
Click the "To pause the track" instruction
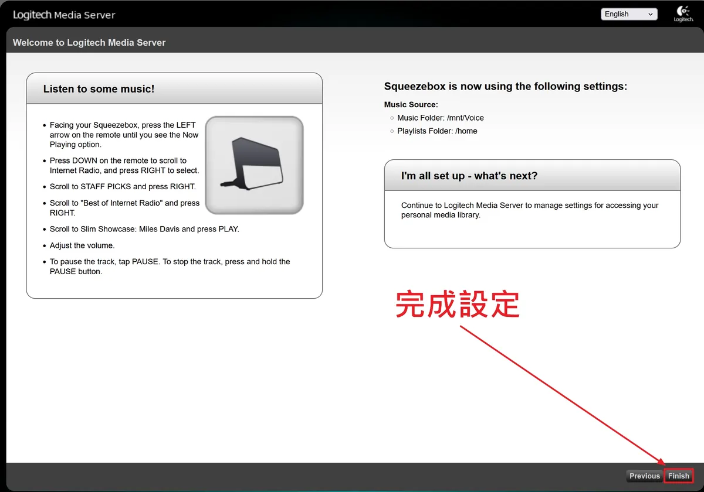tap(170, 266)
